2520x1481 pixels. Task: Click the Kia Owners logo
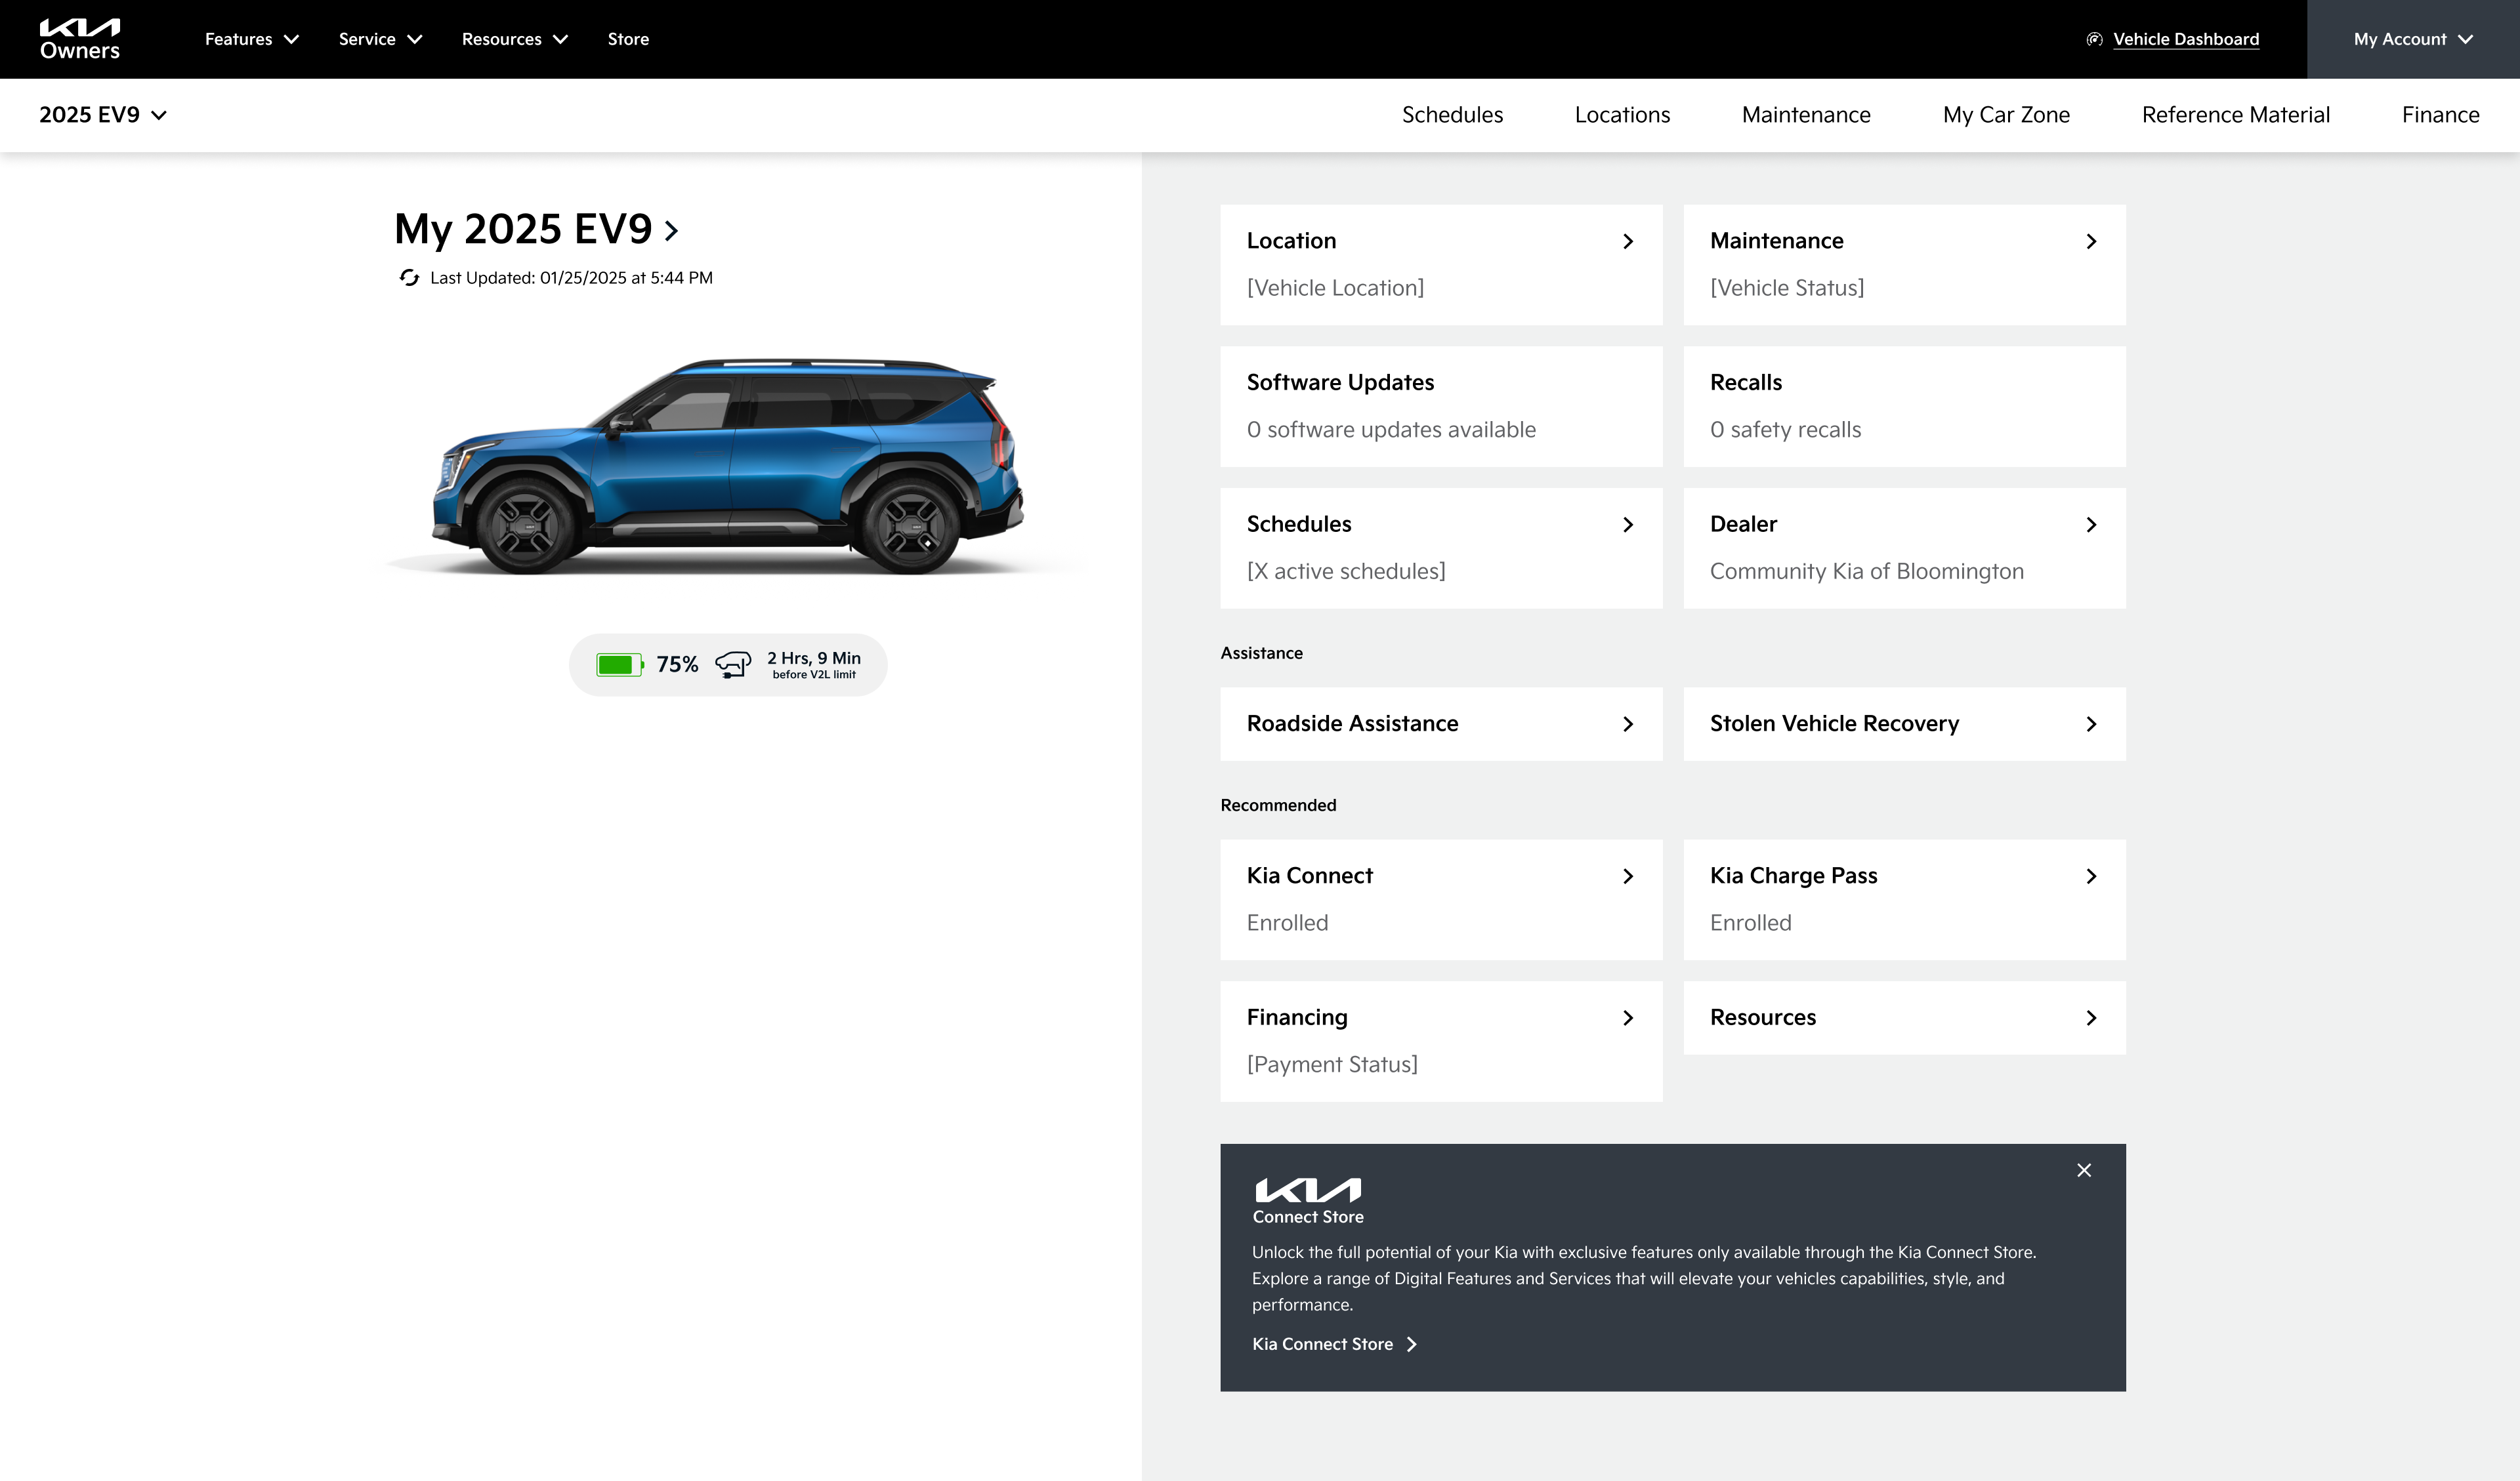pos(80,39)
